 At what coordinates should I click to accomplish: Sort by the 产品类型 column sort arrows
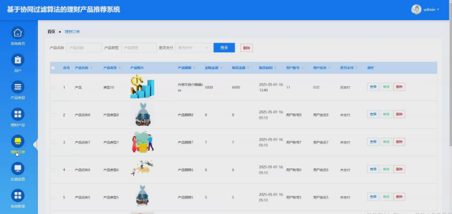pos(119,68)
